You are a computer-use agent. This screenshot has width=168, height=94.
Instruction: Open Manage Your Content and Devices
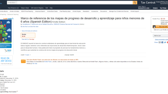[119, 11]
